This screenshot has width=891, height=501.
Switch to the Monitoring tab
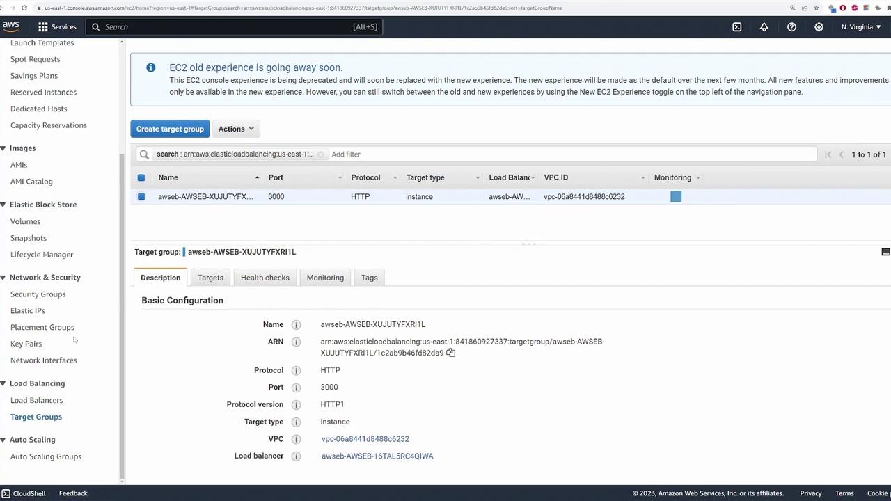pos(325,278)
